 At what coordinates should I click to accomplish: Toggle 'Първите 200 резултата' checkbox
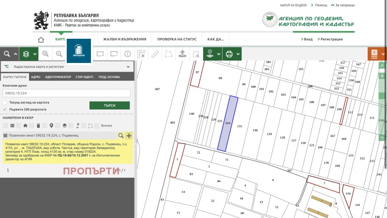pos(5,109)
